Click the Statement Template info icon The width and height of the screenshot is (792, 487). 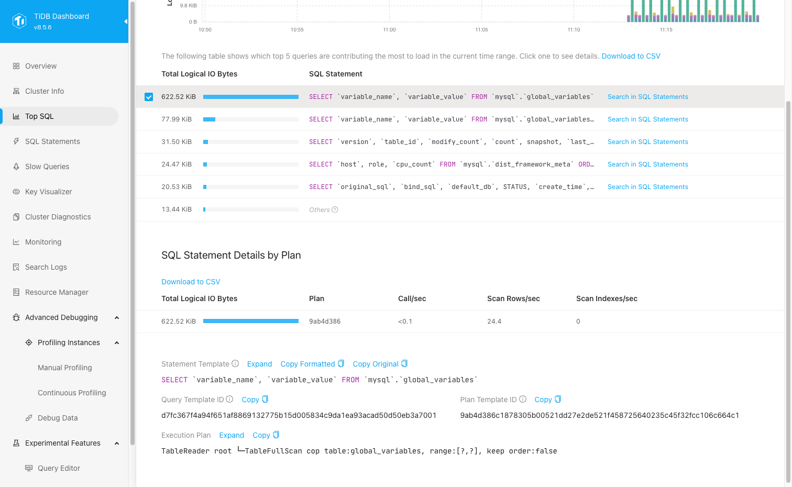[x=235, y=363]
